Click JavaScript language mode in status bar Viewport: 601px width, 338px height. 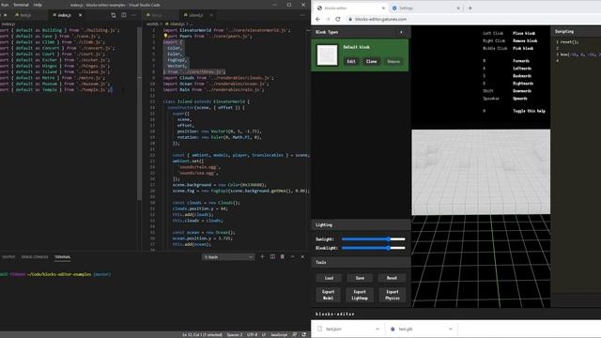[279, 334]
